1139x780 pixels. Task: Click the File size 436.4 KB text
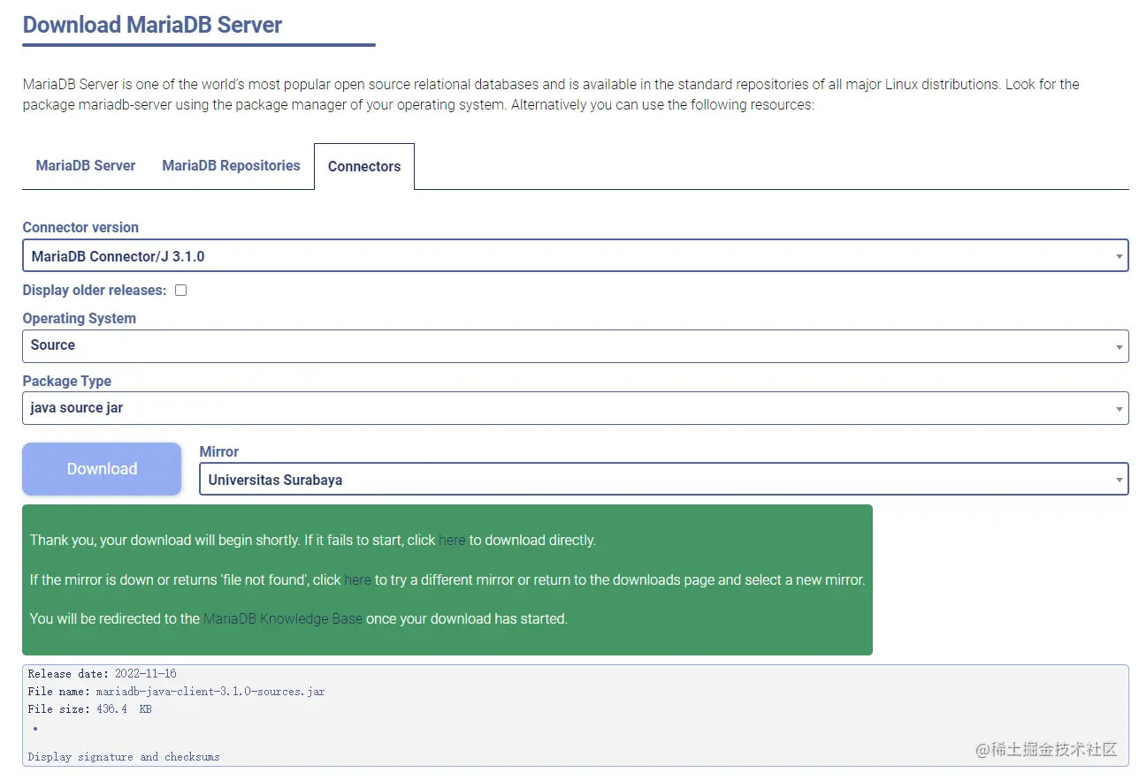click(x=89, y=708)
